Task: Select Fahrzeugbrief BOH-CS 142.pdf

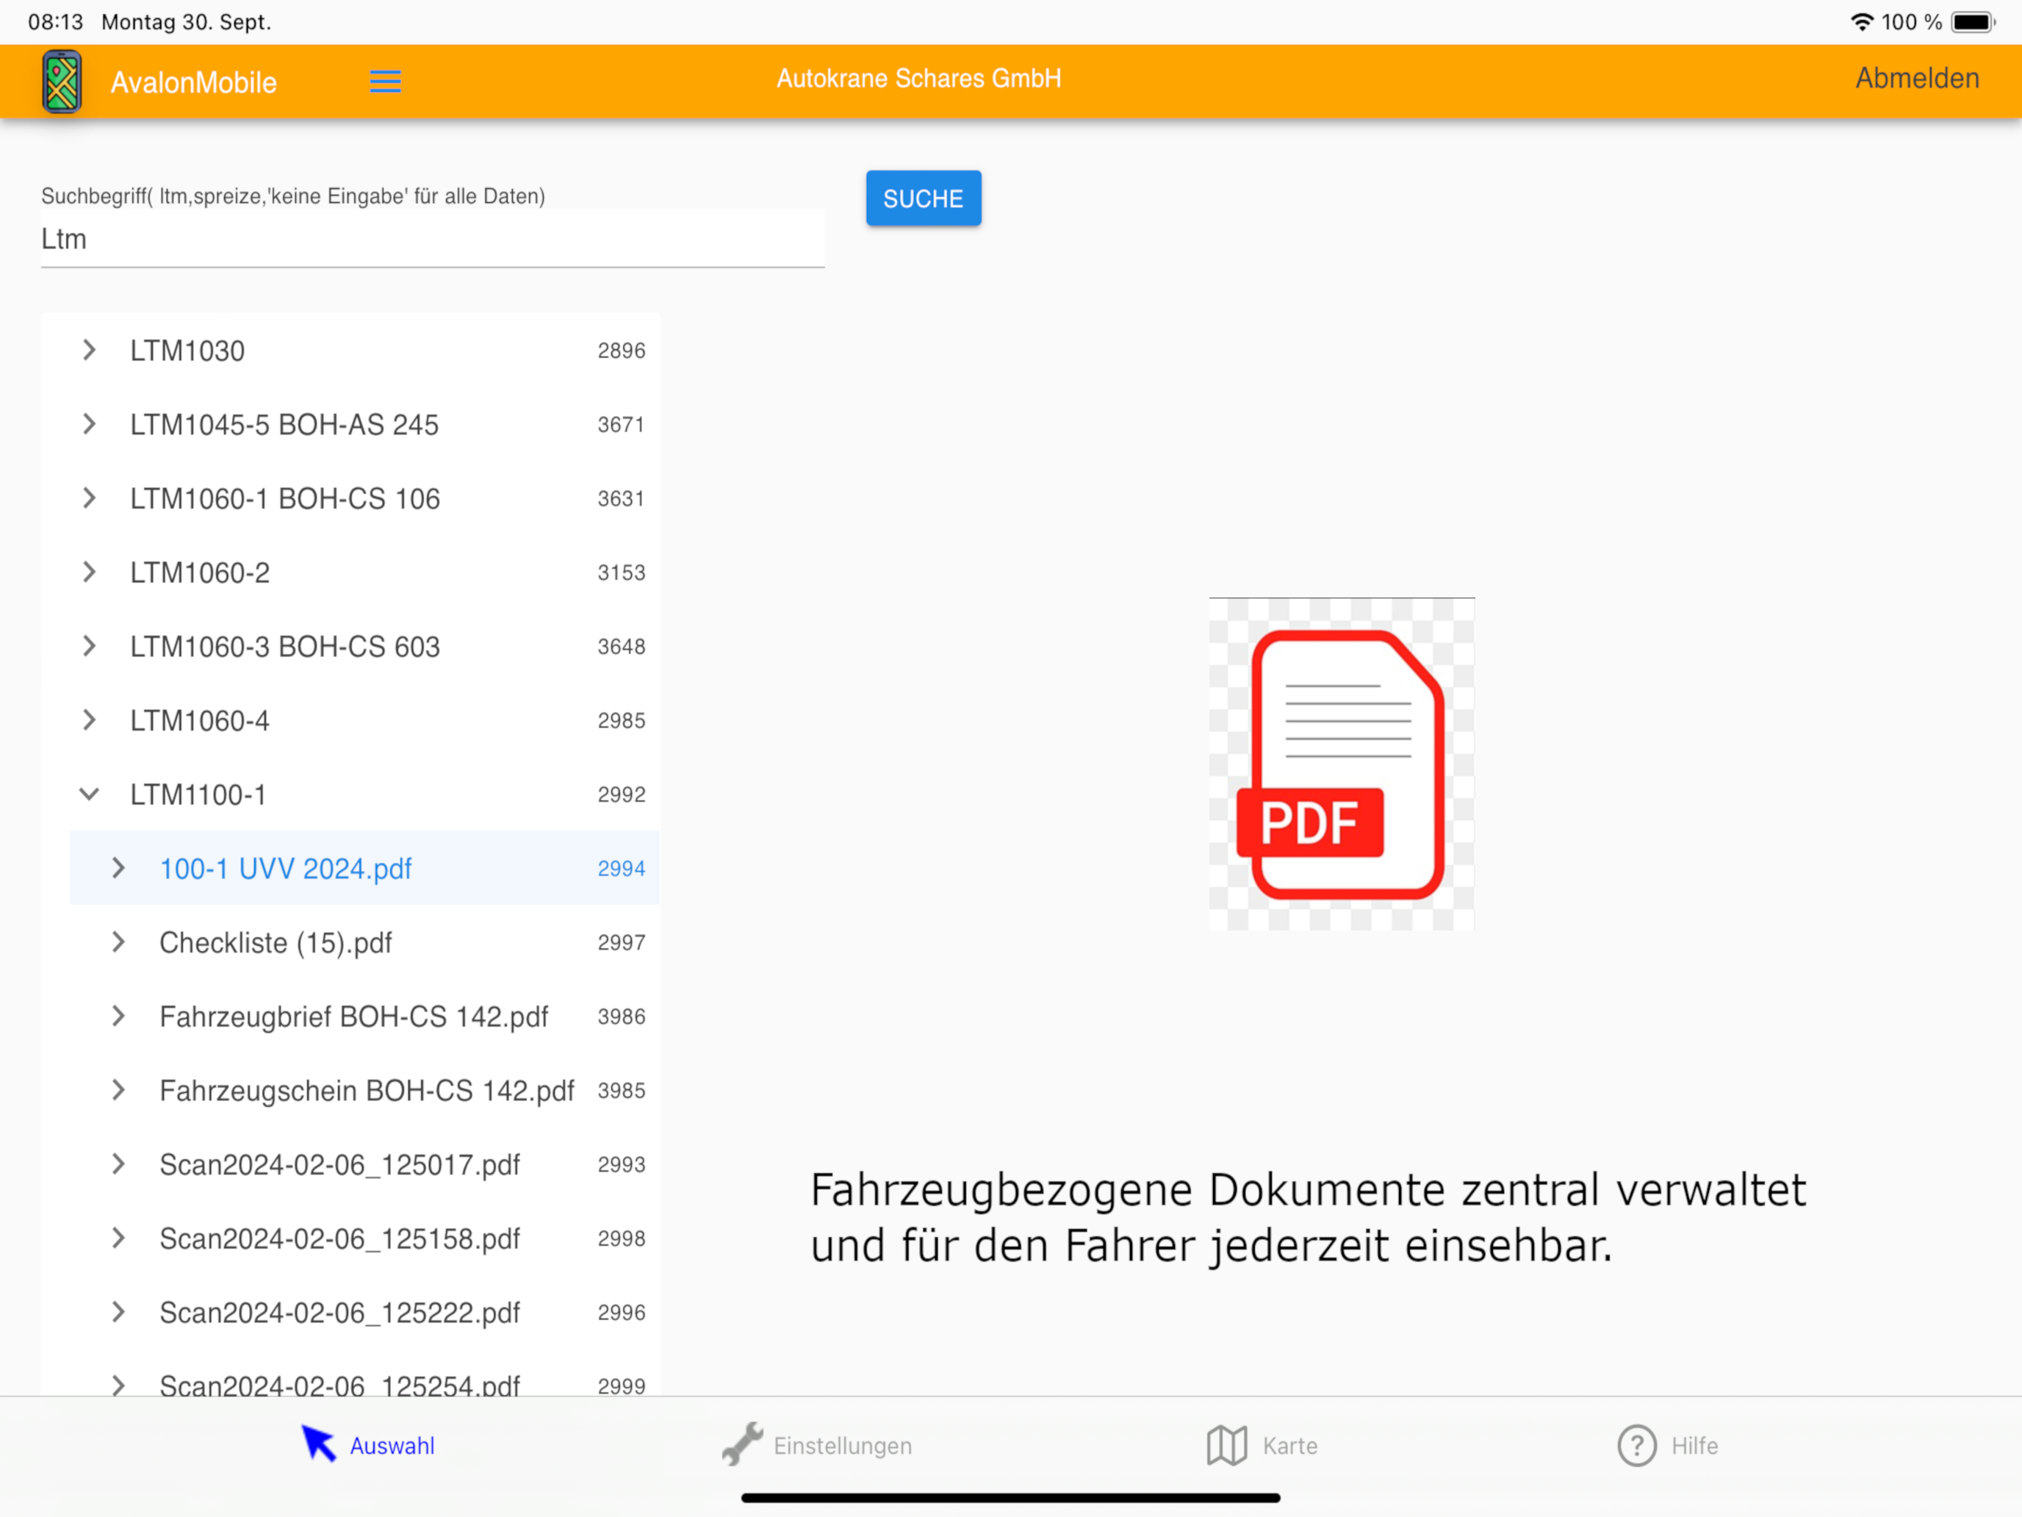Action: (353, 1016)
